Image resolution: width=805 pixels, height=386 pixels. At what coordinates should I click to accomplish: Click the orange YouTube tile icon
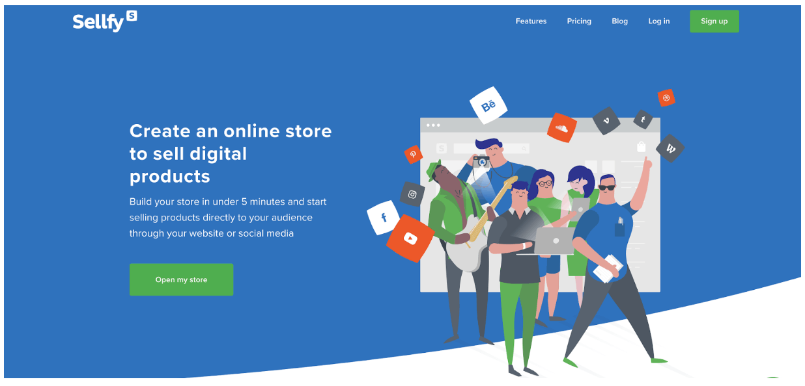[410, 238]
